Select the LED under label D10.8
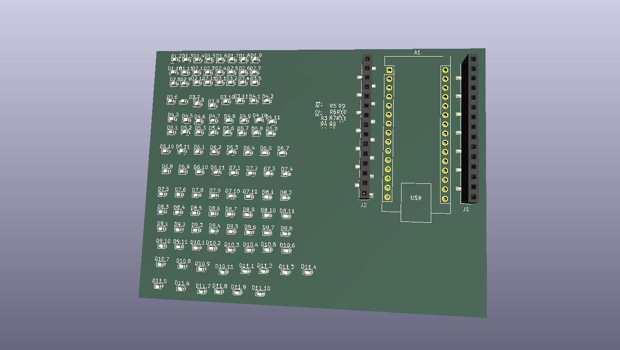This screenshot has width=620, height=350. (183, 266)
